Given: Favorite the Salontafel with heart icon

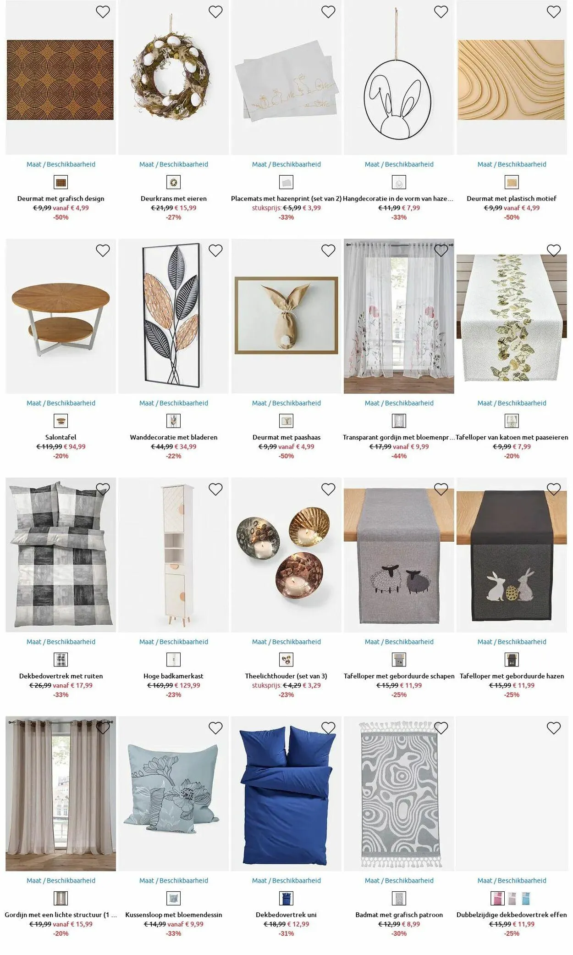Looking at the screenshot, I should pos(103,250).
